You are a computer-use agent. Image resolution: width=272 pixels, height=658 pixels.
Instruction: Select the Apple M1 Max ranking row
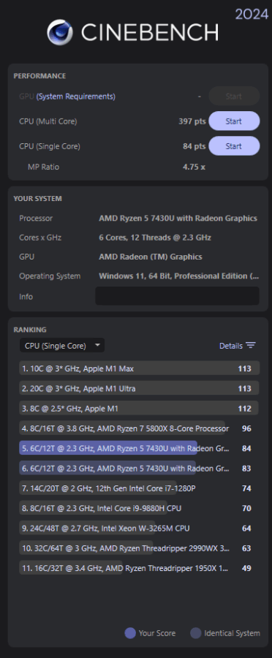click(140, 368)
